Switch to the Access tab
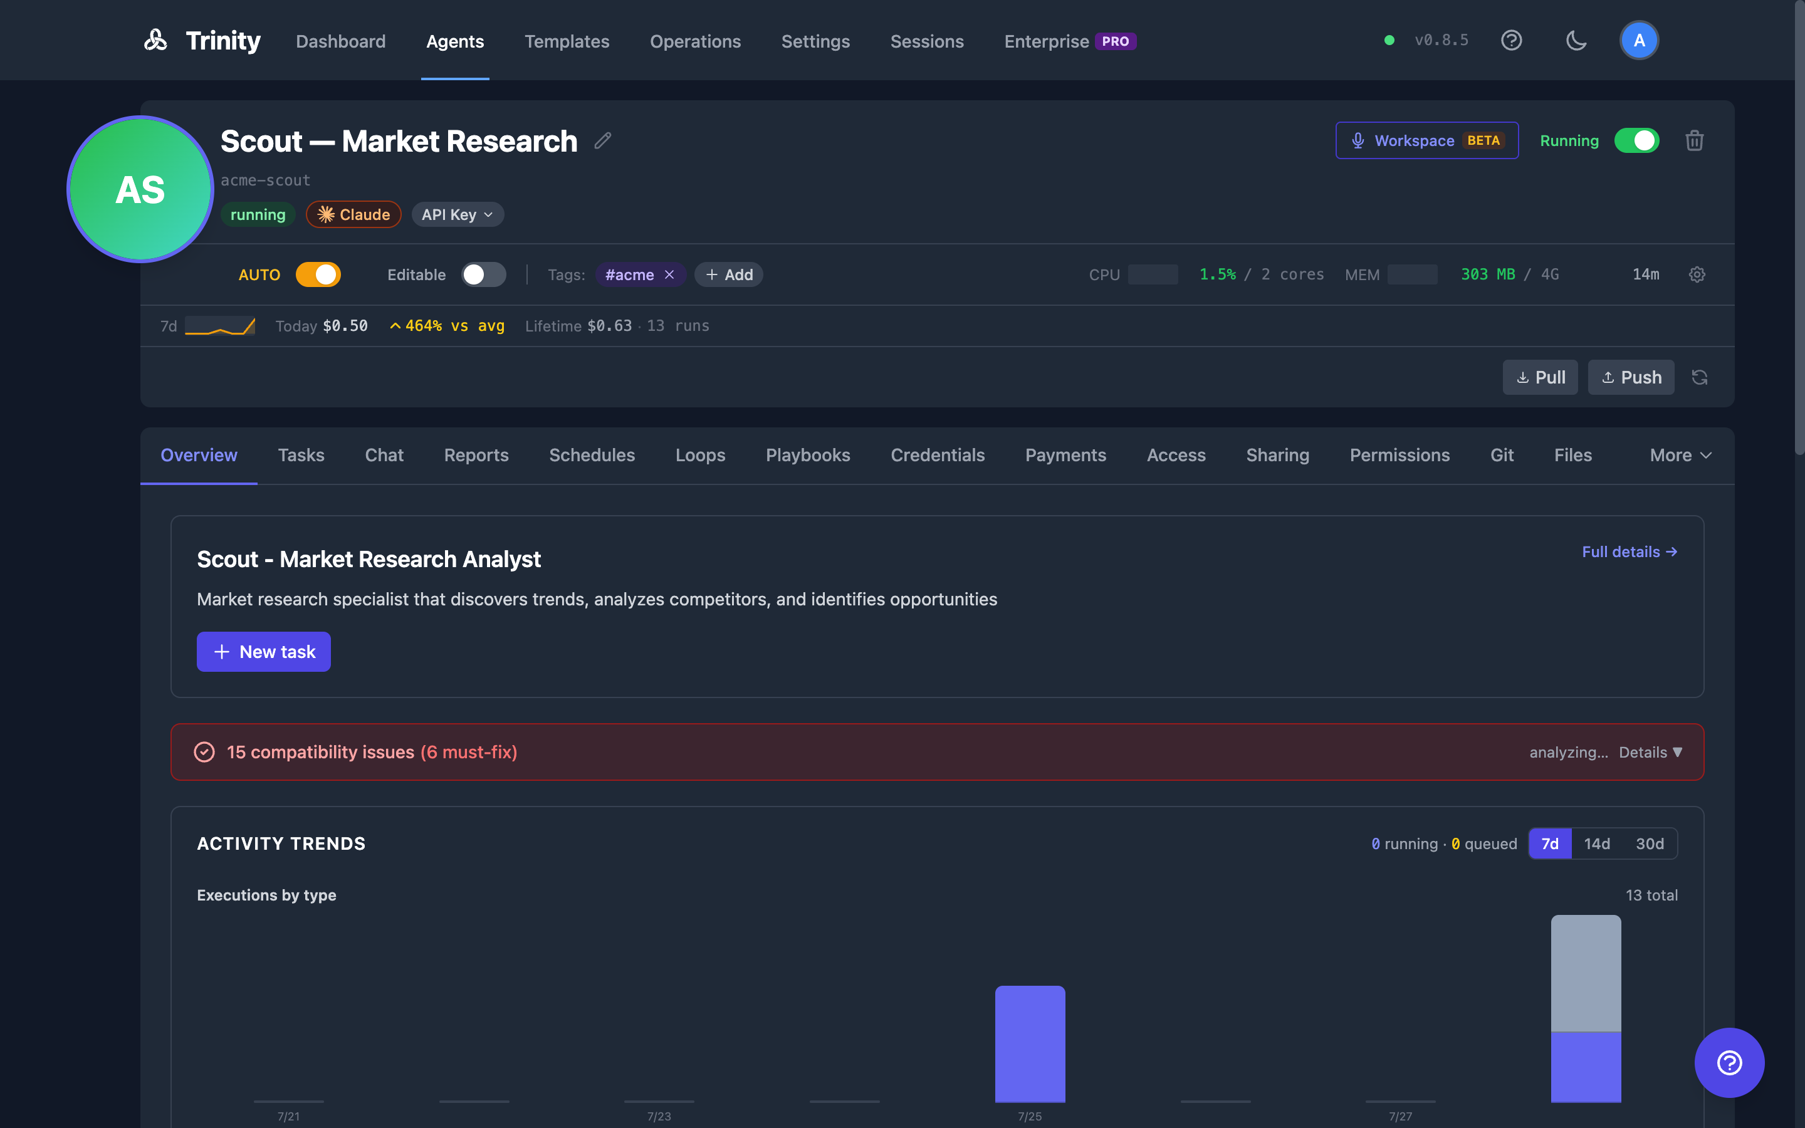Screen dimensions: 1805x1128 (1176, 455)
